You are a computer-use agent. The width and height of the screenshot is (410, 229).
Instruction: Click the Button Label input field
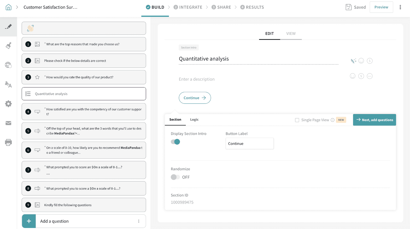point(249,144)
